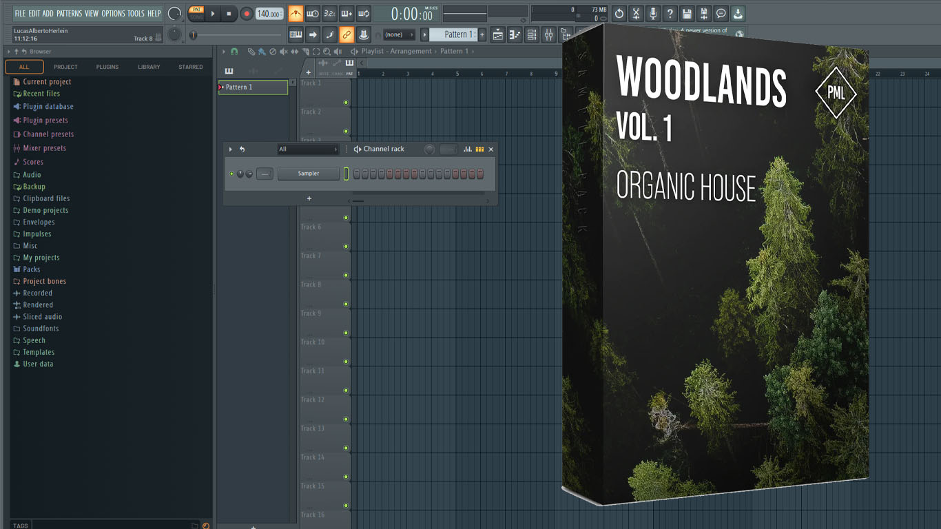The width and height of the screenshot is (941, 529).
Task: Toggle the Sampler channel select indicator
Action: coord(347,174)
